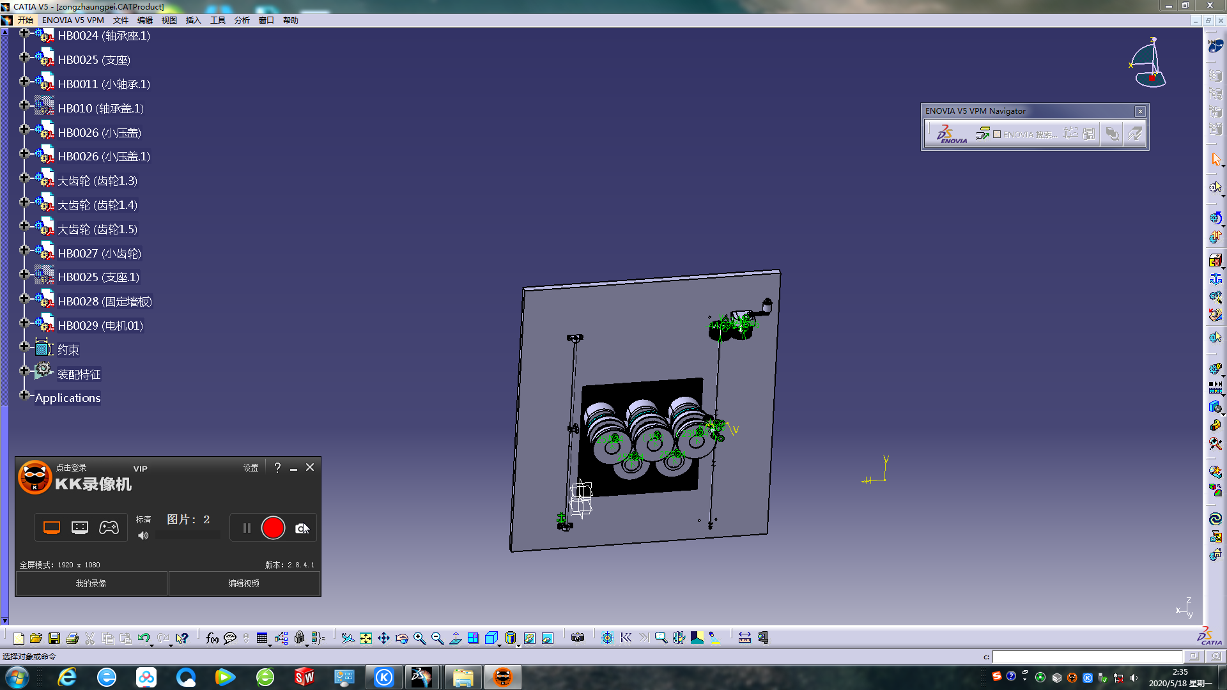Select the Pan view tool
The height and width of the screenshot is (690, 1227).
tap(383, 638)
